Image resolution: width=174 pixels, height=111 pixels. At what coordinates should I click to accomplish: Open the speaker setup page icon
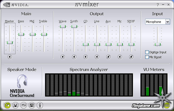tap(15, 105)
